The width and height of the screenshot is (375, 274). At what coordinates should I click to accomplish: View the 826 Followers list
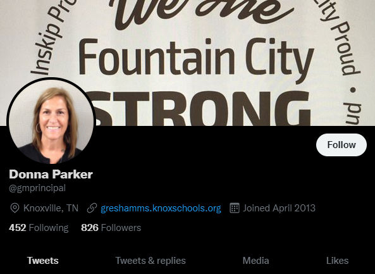(111, 228)
